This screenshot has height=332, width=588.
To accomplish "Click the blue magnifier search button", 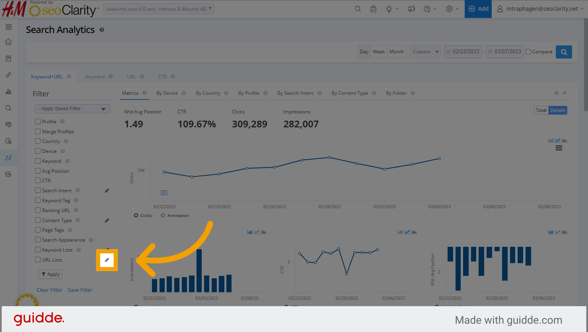I will coord(564,52).
